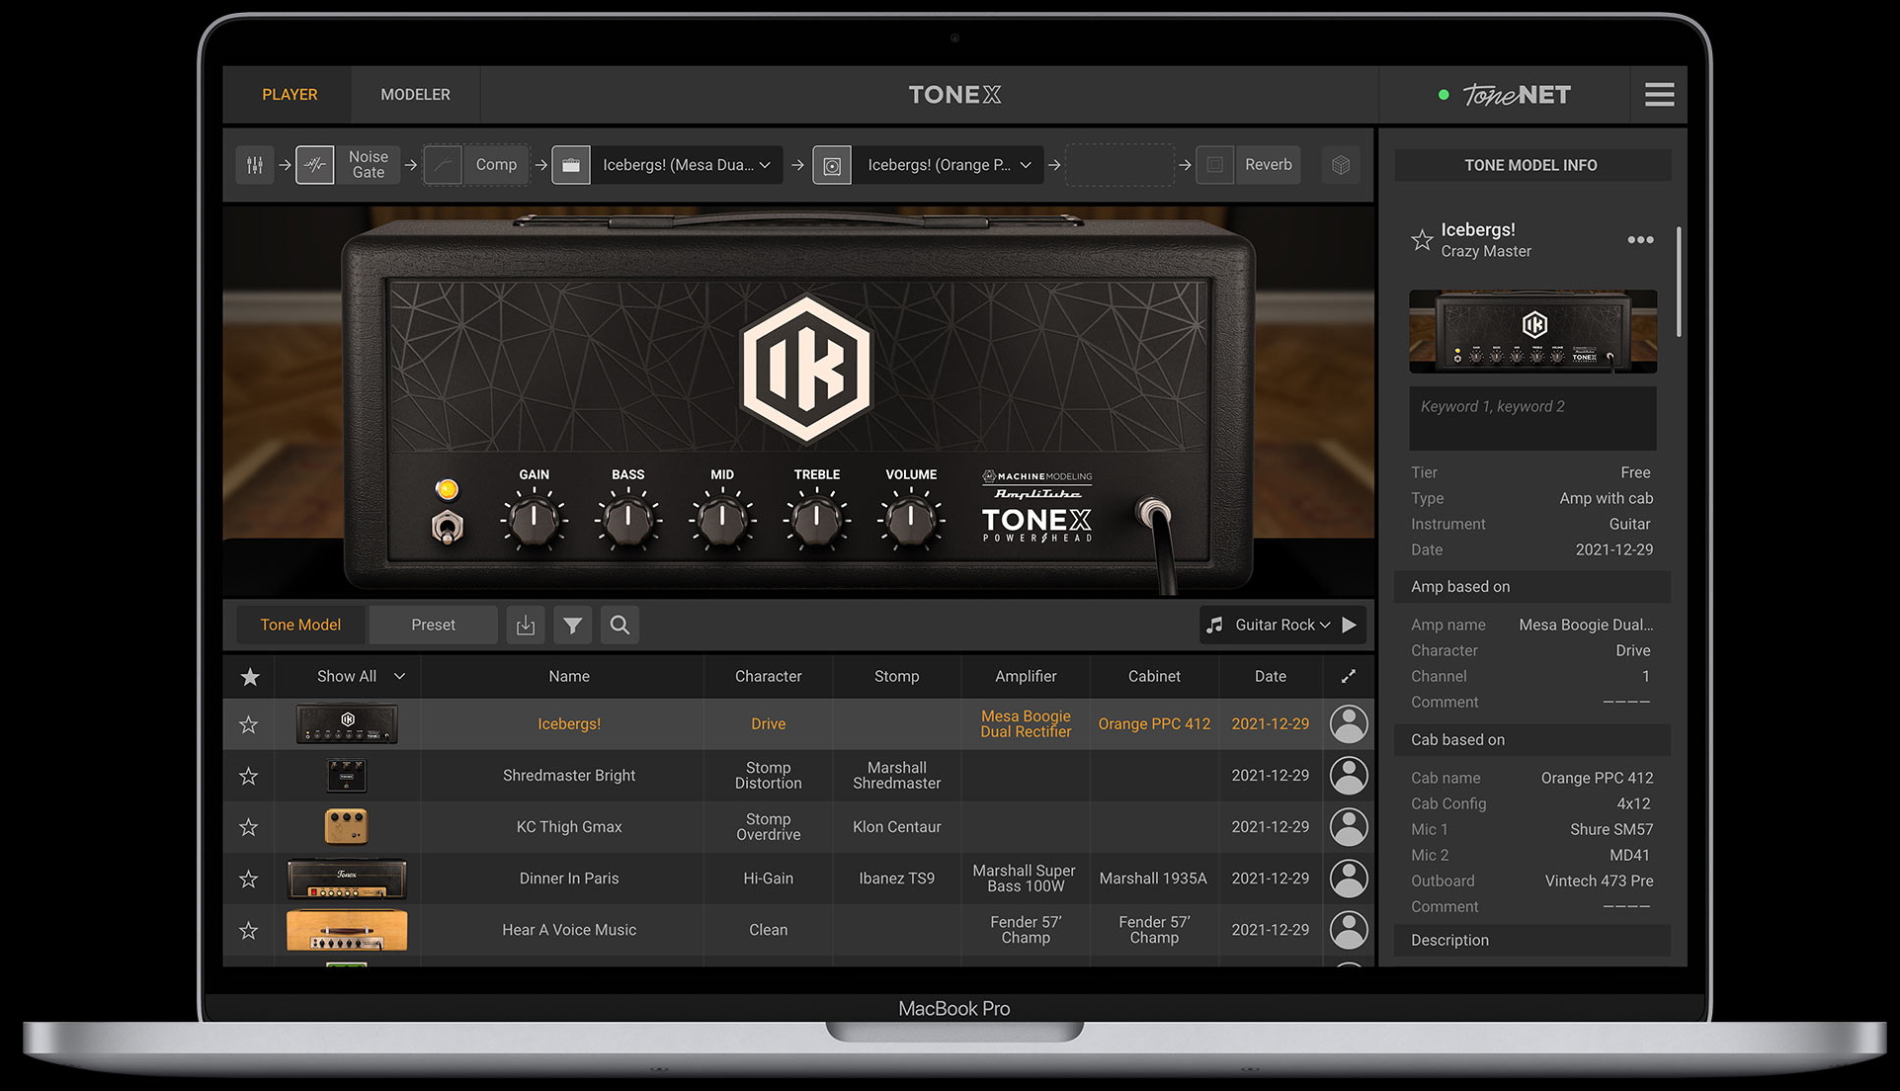
Task: Switch to the Modeler tab
Action: pyautogui.click(x=415, y=95)
